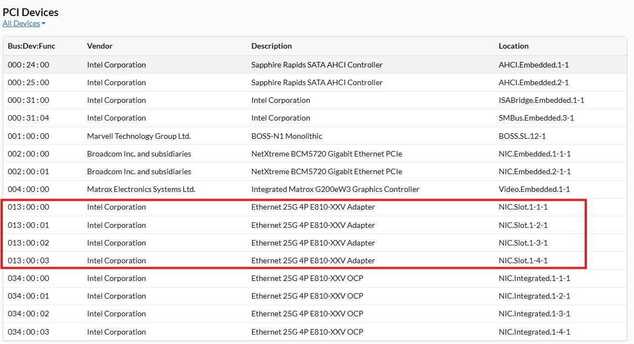The image size is (634, 344).
Task: Click location NIC.Integrated.1-4-1
Action: [x=535, y=332]
